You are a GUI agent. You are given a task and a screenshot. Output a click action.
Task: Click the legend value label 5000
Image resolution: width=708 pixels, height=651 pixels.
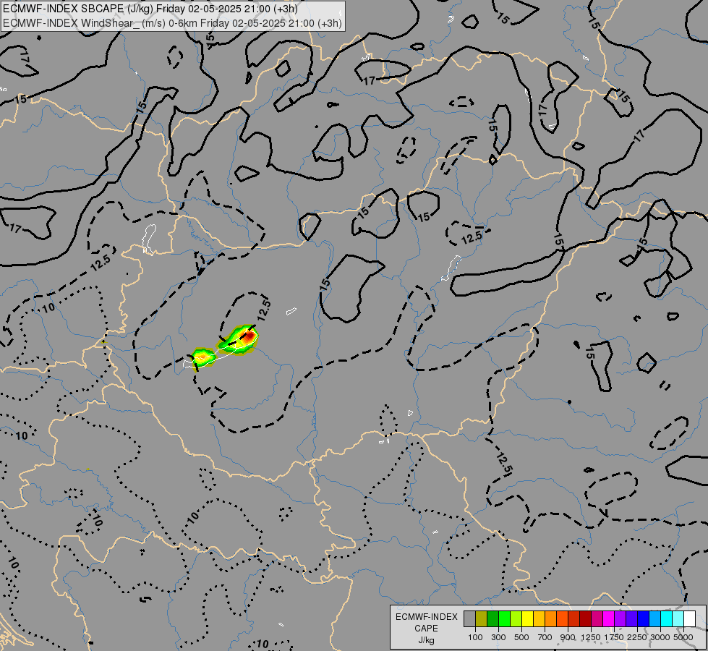(x=683, y=637)
